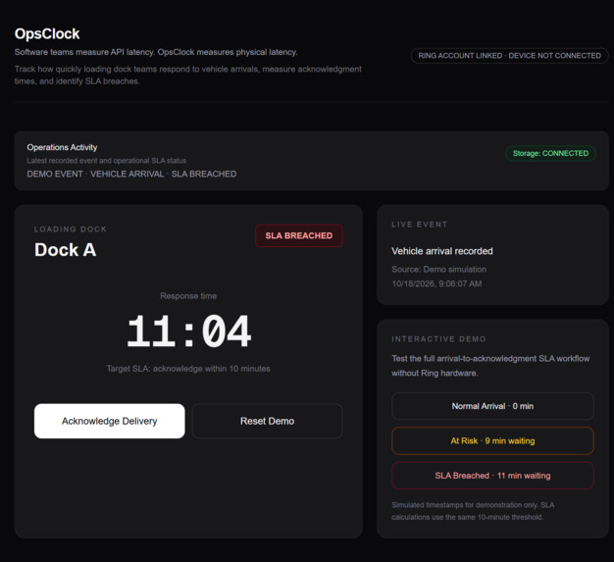Click the Storage: CONNECTED badge
614x562 pixels.
pos(550,153)
